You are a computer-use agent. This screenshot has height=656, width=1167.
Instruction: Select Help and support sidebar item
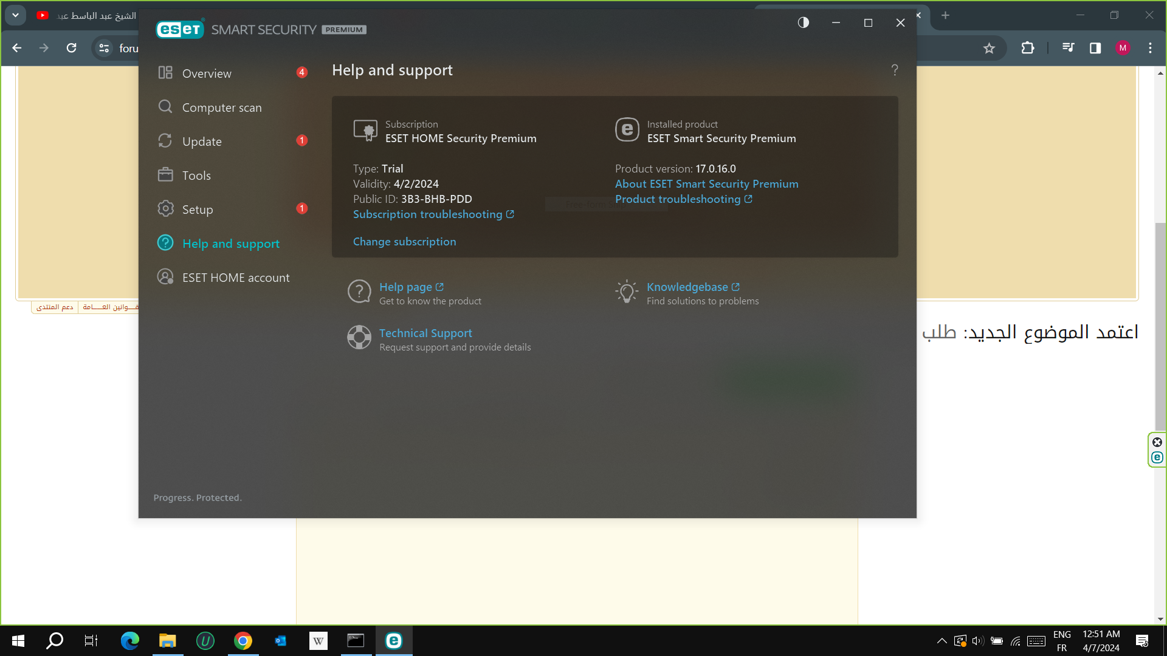(231, 243)
